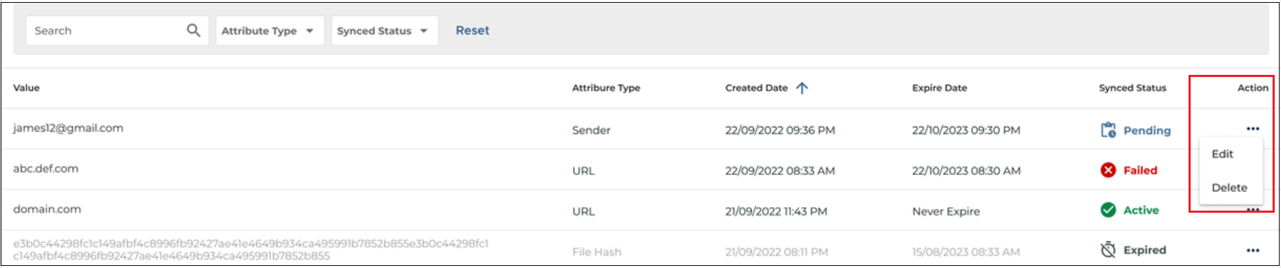Click the red Failed status icon
1281x268 pixels.
coord(1108,170)
